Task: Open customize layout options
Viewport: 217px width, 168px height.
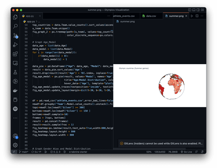Action: pyautogui.click(x=202, y=10)
